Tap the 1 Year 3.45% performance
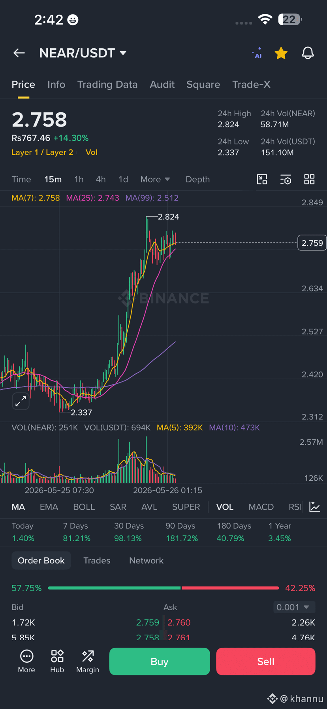This screenshot has height=709, width=327. [x=280, y=532]
